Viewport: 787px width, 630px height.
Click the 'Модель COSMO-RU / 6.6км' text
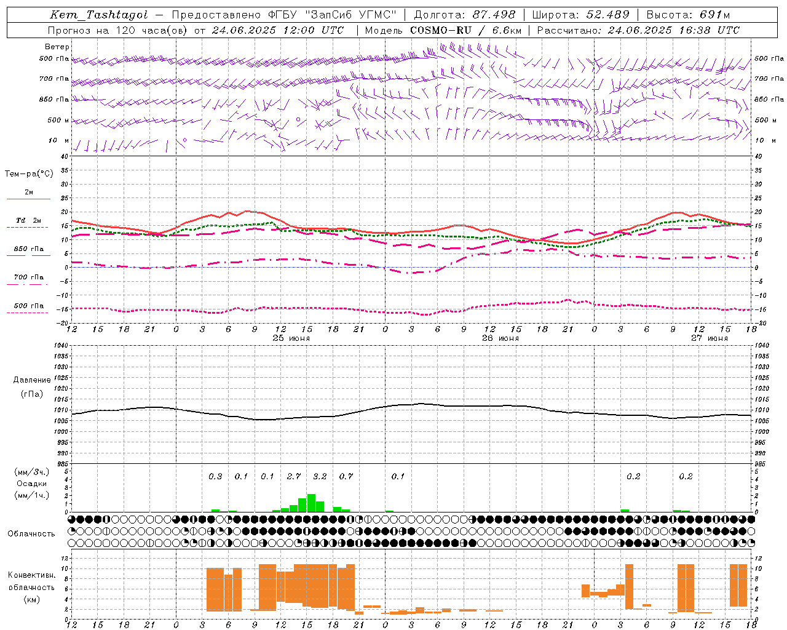(443, 30)
